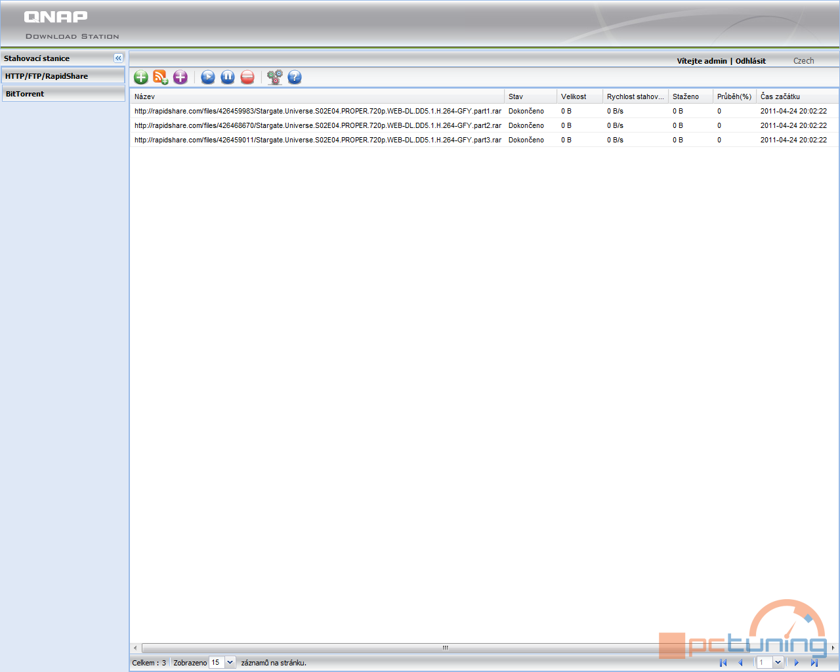Sort by Stav column header
This screenshot has height=672, width=840.
(531, 96)
